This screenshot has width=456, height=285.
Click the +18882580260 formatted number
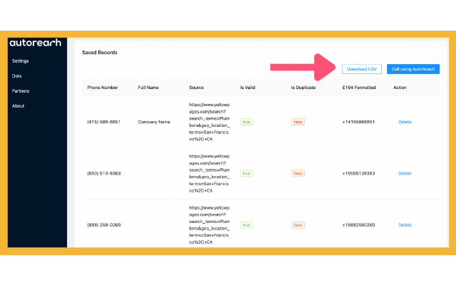point(358,225)
